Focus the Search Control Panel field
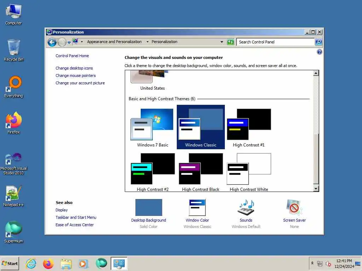 275,42
